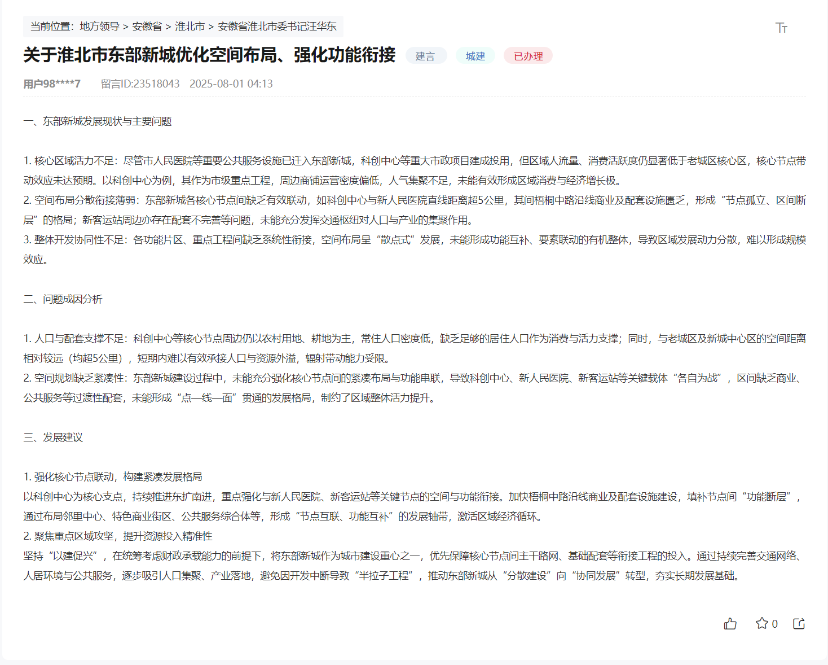Favorite this message using the star icon

pos(762,624)
